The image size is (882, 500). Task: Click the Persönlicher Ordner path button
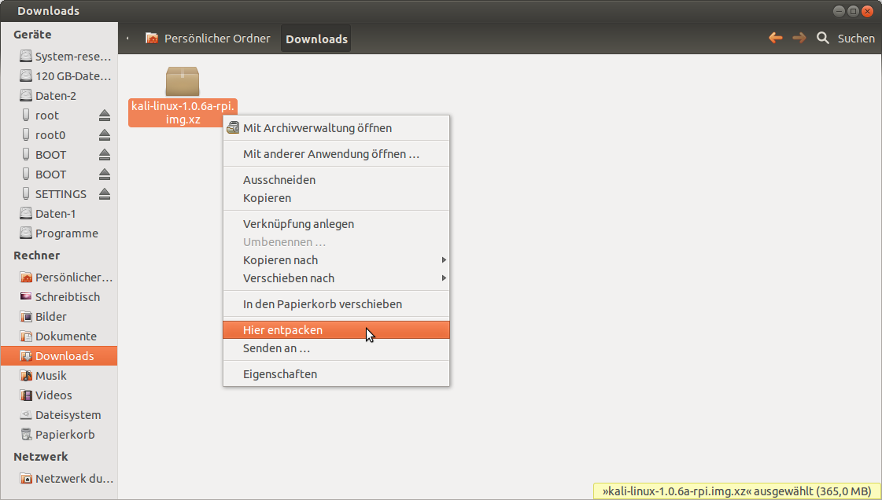[x=209, y=39]
